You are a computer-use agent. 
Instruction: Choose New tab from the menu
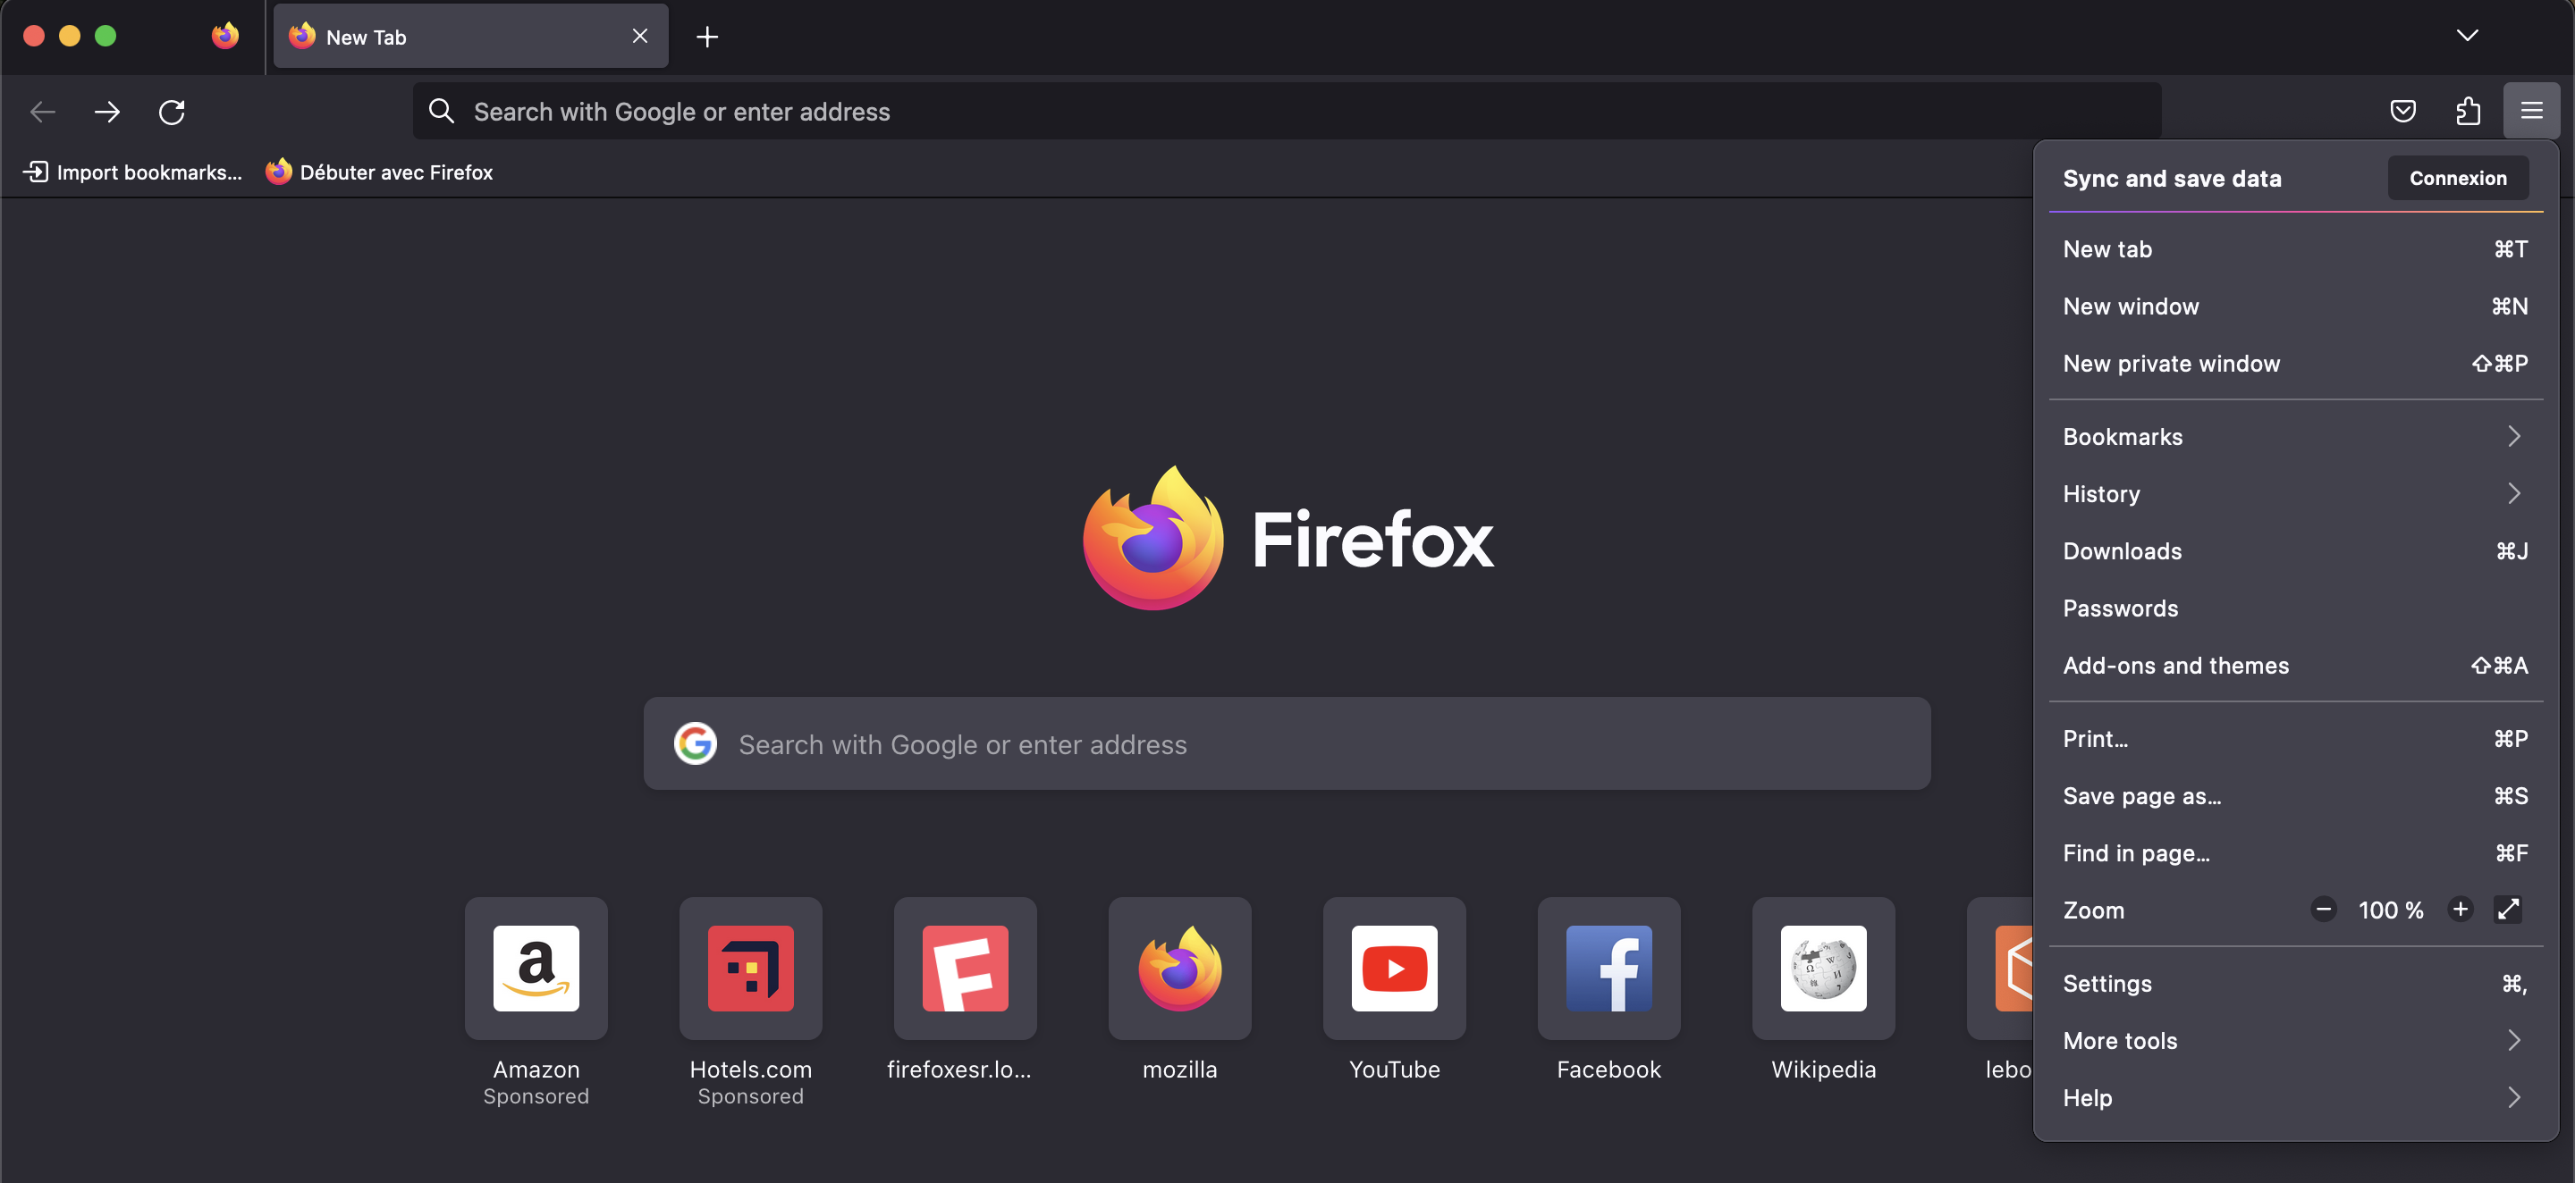(x=2295, y=248)
